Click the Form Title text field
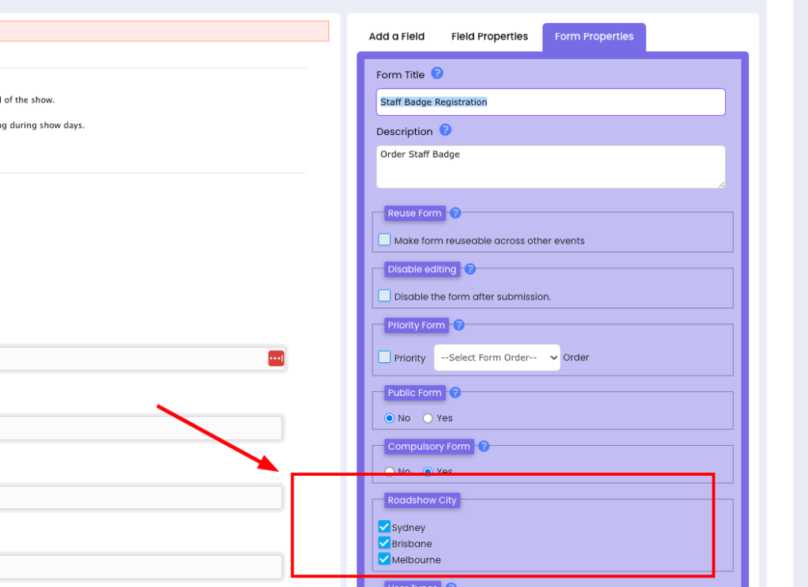This screenshot has height=587, width=808. pyautogui.click(x=550, y=102)
